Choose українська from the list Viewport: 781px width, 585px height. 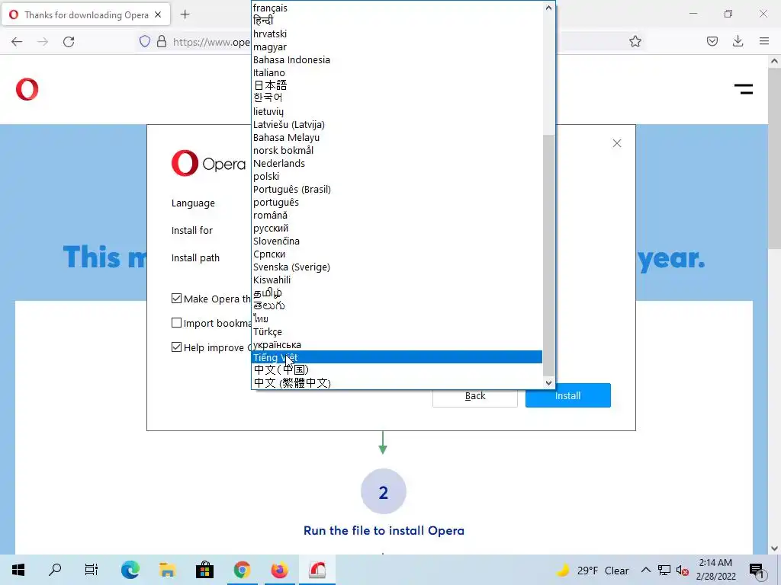tap(397, 344)
